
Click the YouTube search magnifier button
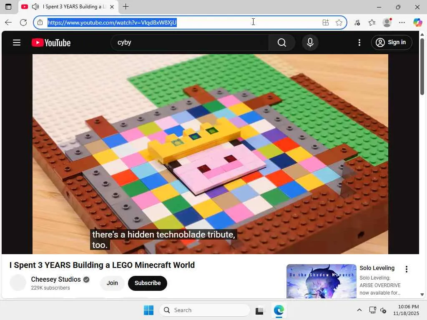[x=281, y=42]
